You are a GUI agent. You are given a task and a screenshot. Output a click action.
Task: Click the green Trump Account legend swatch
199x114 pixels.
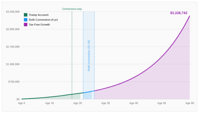(x=26, y=15)
